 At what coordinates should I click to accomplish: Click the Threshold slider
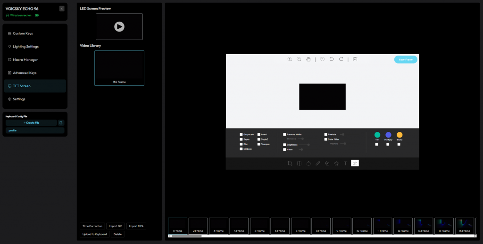343,143
